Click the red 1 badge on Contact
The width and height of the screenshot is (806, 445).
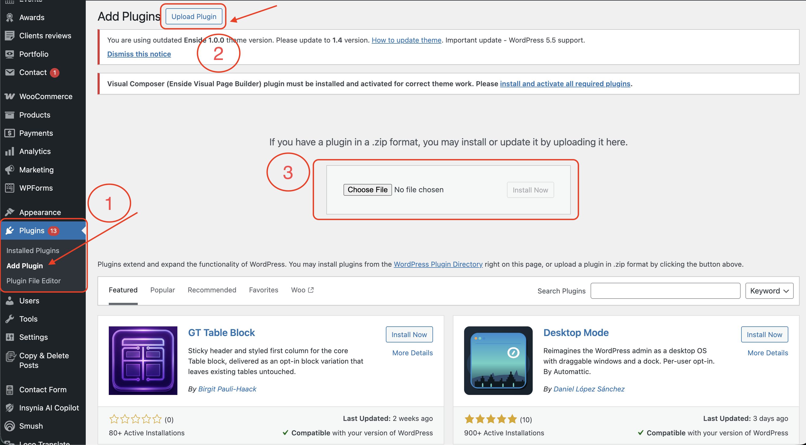(x=55, y=73)
